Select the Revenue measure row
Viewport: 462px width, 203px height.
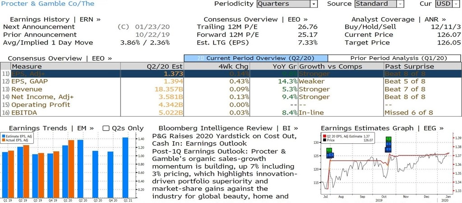click(x=231, y=89)
